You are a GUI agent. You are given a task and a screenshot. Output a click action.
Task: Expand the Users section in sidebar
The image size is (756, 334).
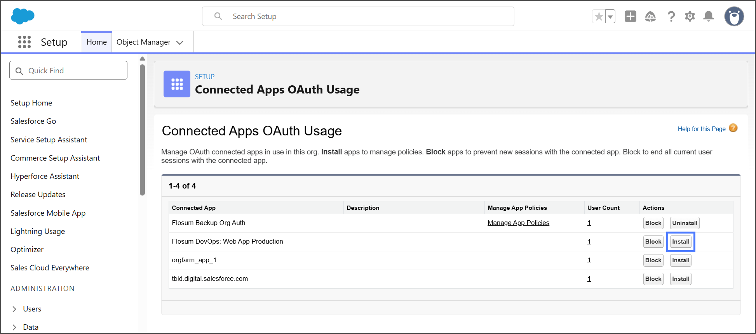point(14,309)
